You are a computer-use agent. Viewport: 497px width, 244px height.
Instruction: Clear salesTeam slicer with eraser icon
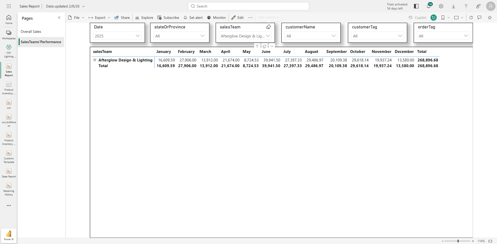click(x=268, y=27)
